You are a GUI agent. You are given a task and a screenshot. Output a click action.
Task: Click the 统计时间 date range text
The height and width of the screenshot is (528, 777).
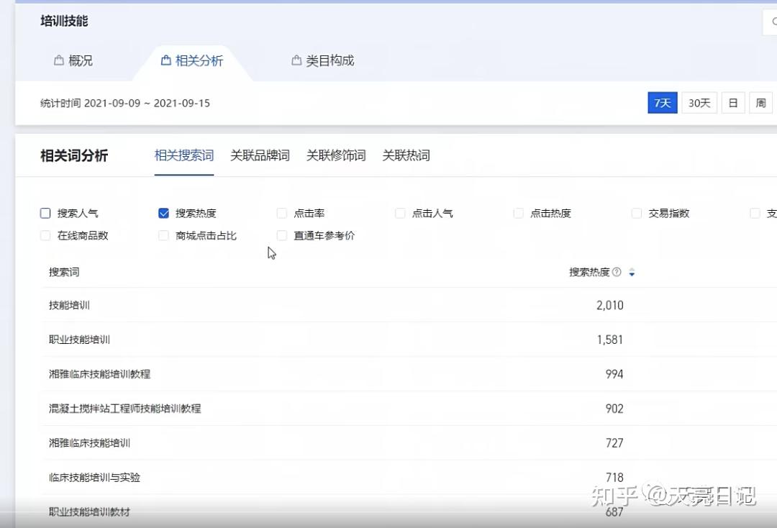pos(125,103)
